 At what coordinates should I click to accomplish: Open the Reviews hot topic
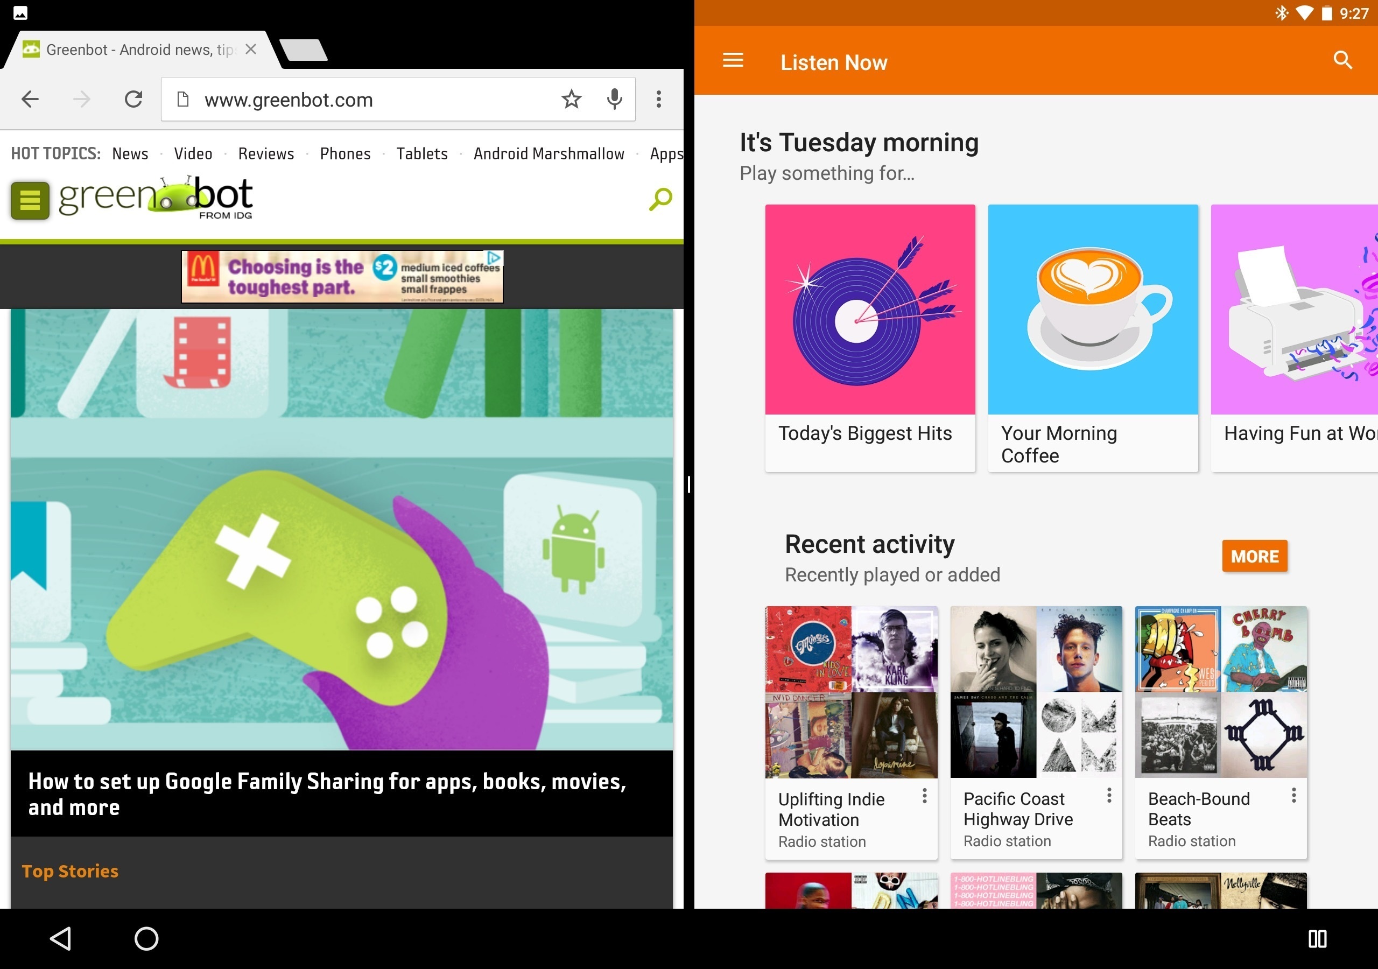click(x=266, y=154)
